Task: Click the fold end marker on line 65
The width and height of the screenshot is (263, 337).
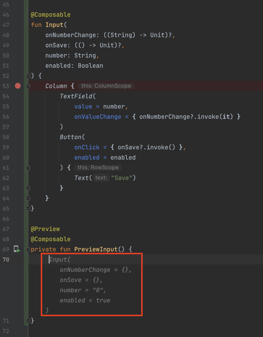Action: point(28,209)
